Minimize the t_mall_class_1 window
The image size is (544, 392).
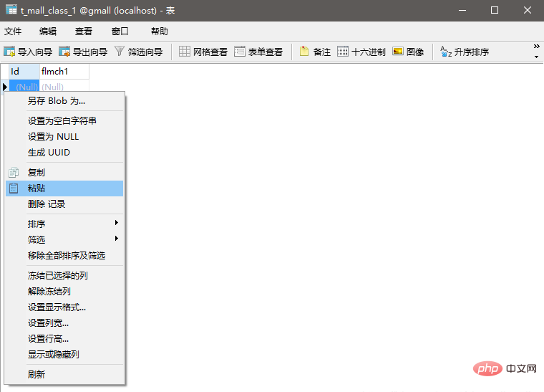pos(462,11)
